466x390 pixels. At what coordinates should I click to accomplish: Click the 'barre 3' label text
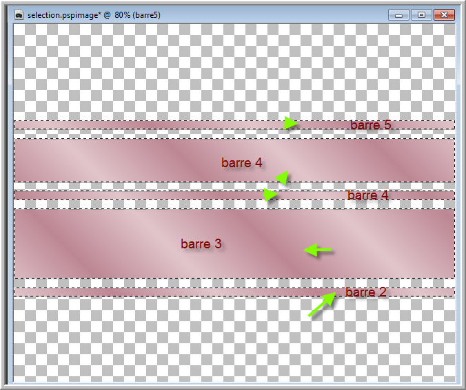[x=201, y=243]
